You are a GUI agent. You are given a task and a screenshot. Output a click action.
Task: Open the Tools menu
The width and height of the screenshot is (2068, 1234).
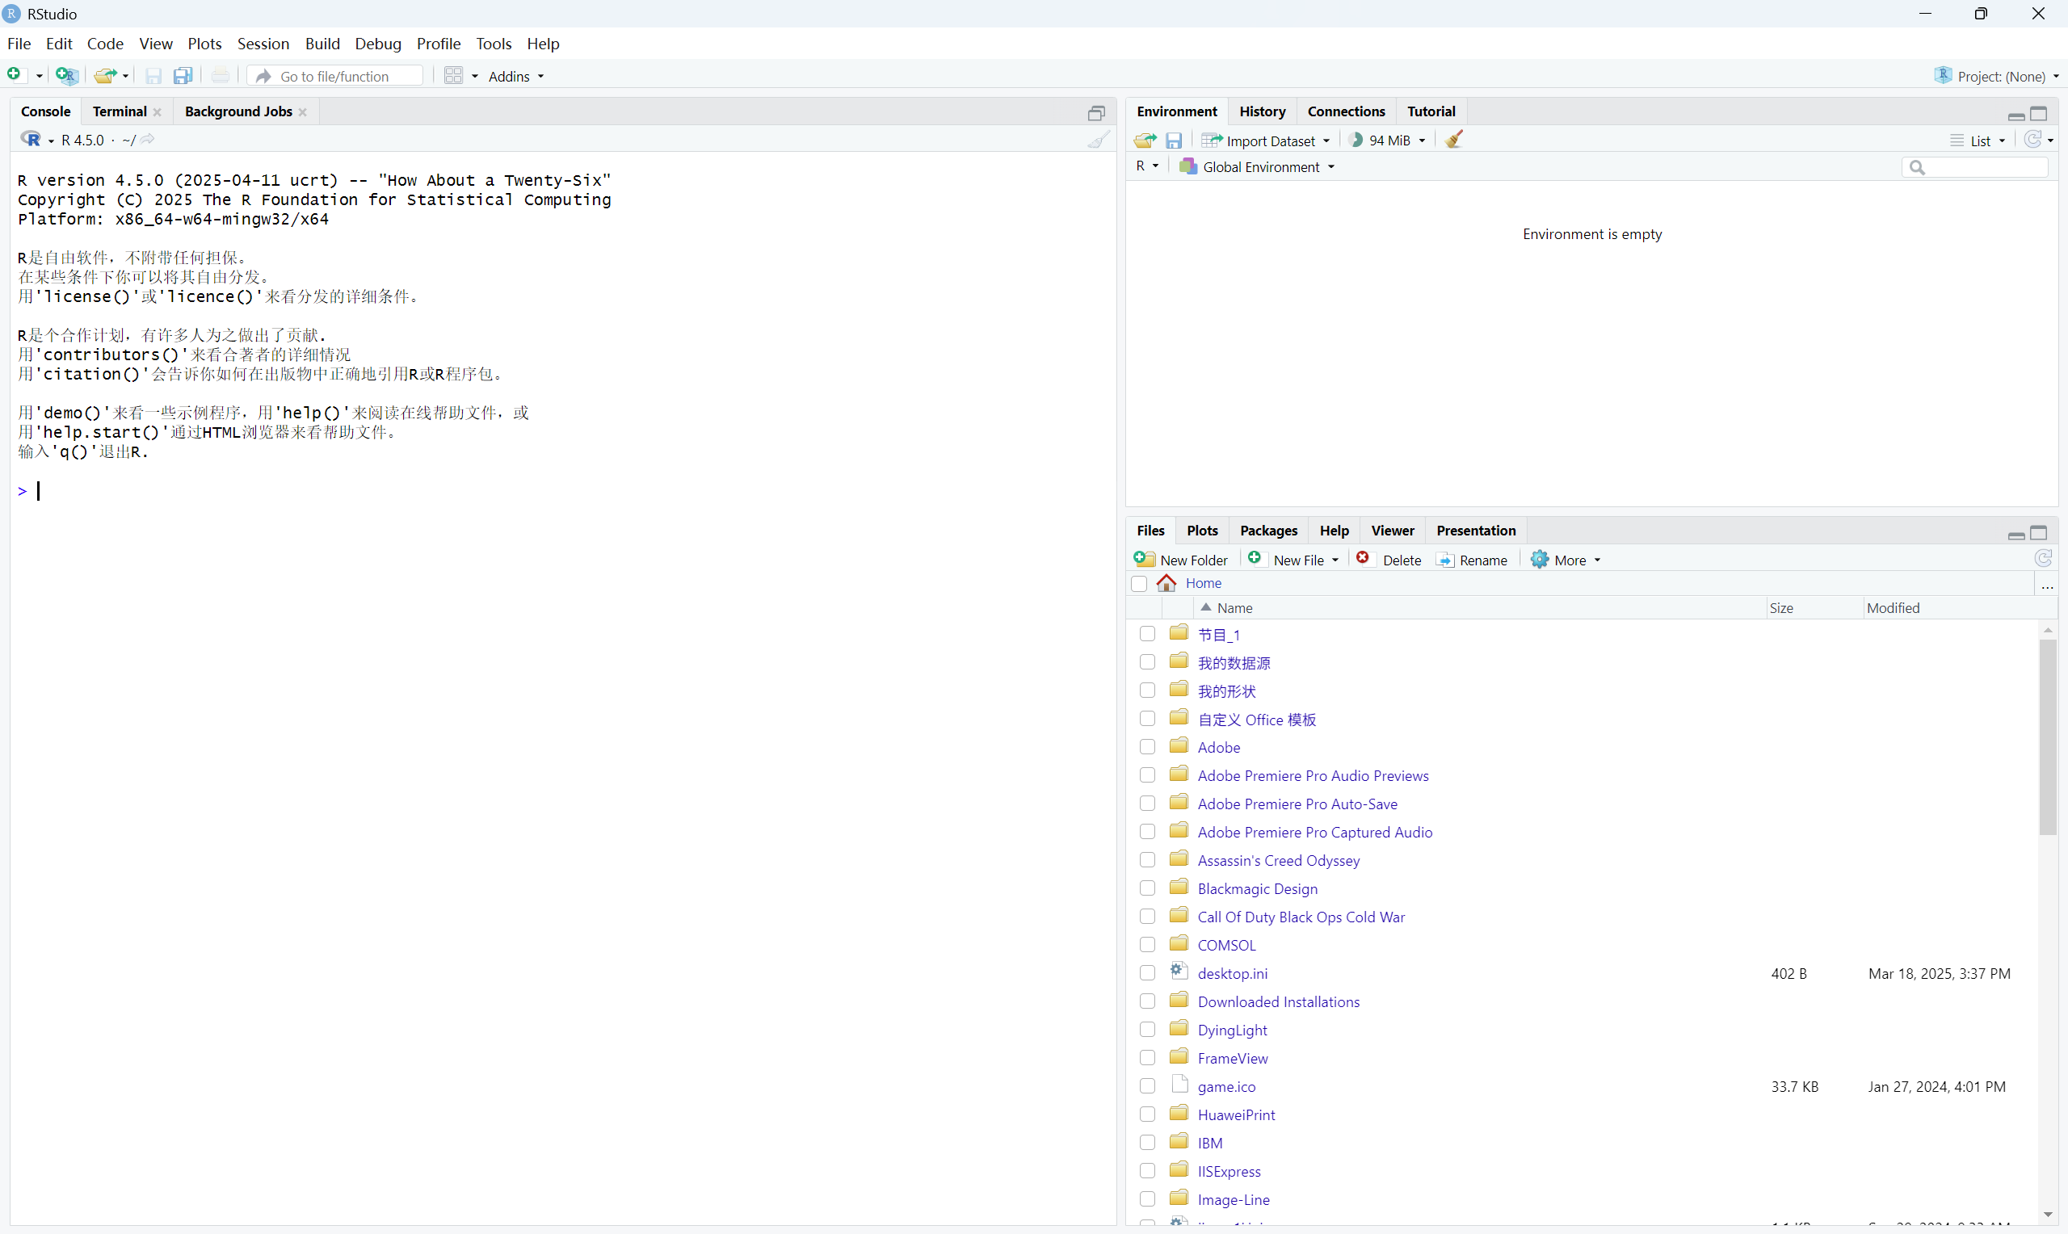coord(493,44)
